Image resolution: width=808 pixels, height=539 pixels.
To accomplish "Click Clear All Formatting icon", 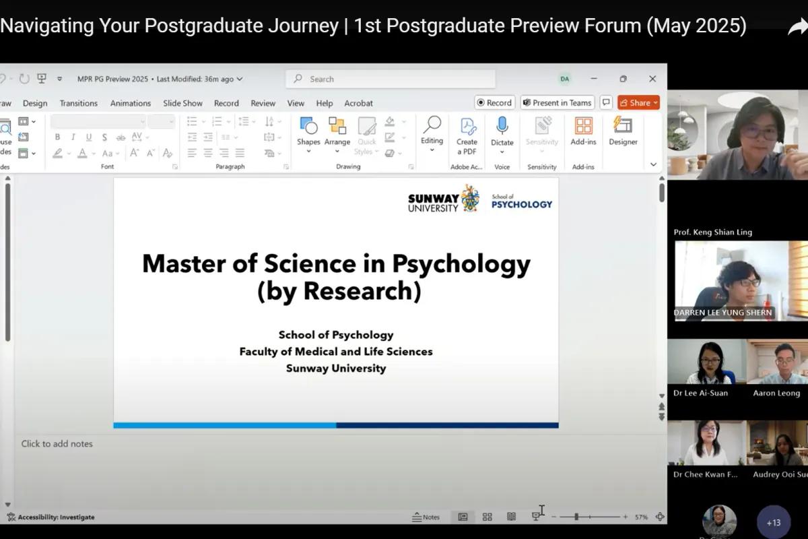I will click(168, 153).
